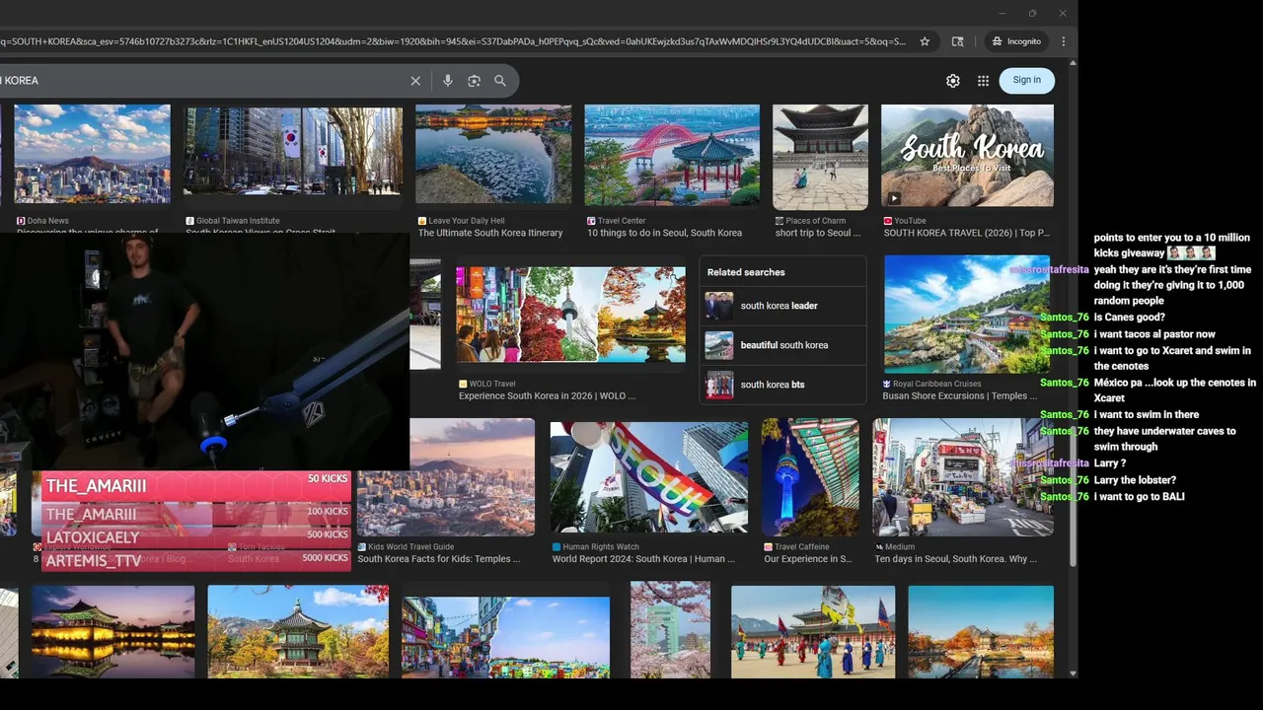Click the Chrome address bar URL

(x=454, y=41)
